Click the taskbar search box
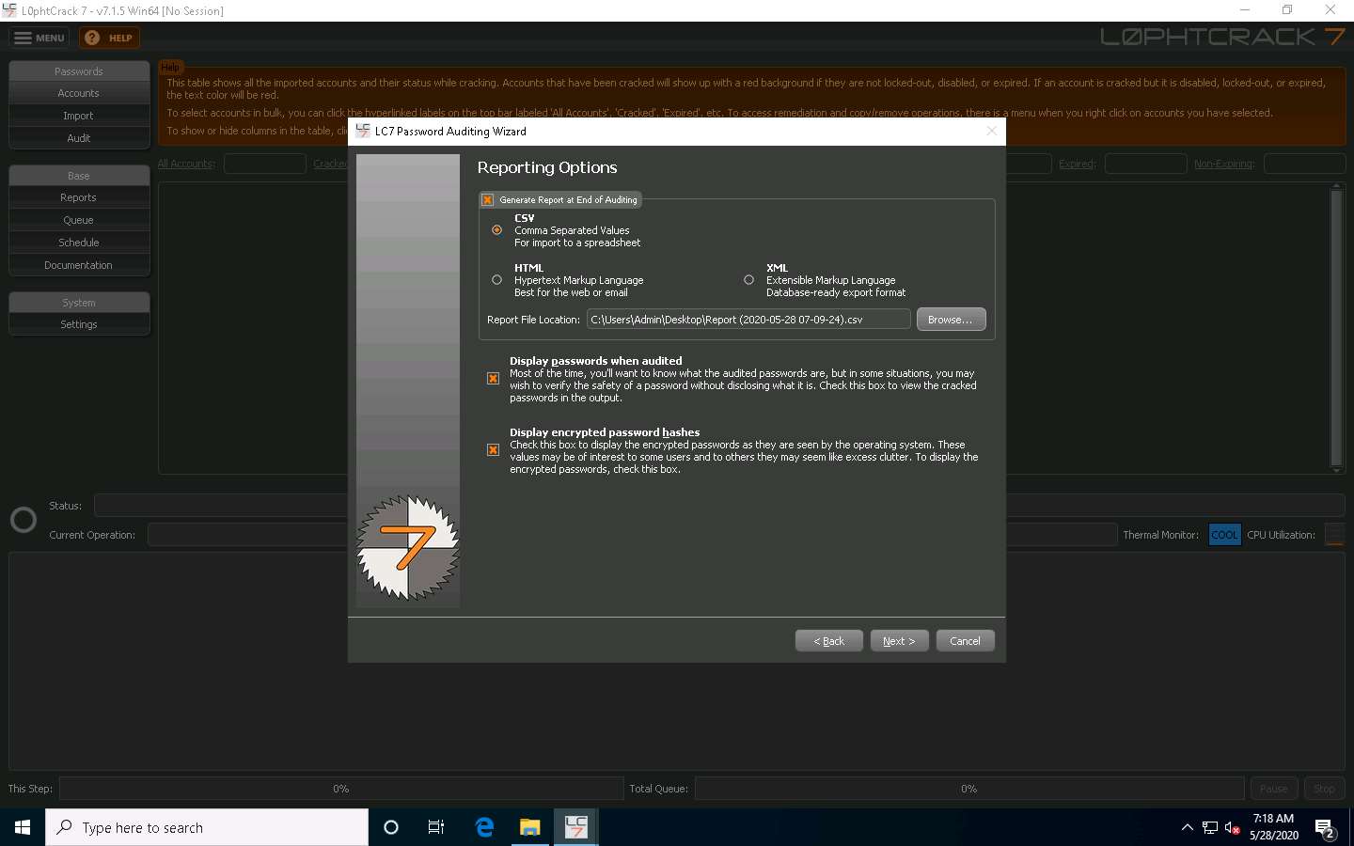The width and height of the screenshot is (1354, 846). point(207,827)
